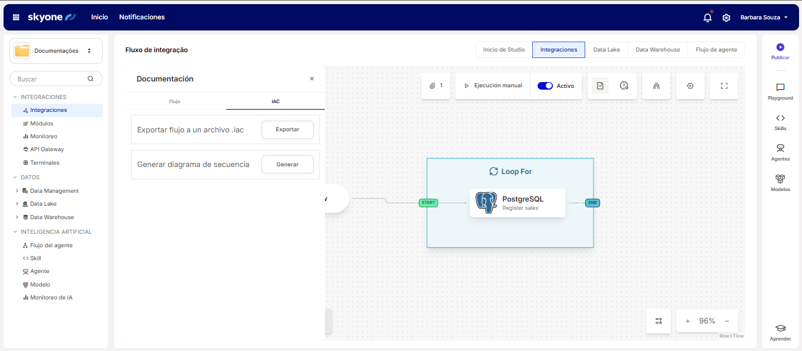Screen dimensions: 802x351
Task: Click the attachments paperclip icon
Action: pos(435,86)
